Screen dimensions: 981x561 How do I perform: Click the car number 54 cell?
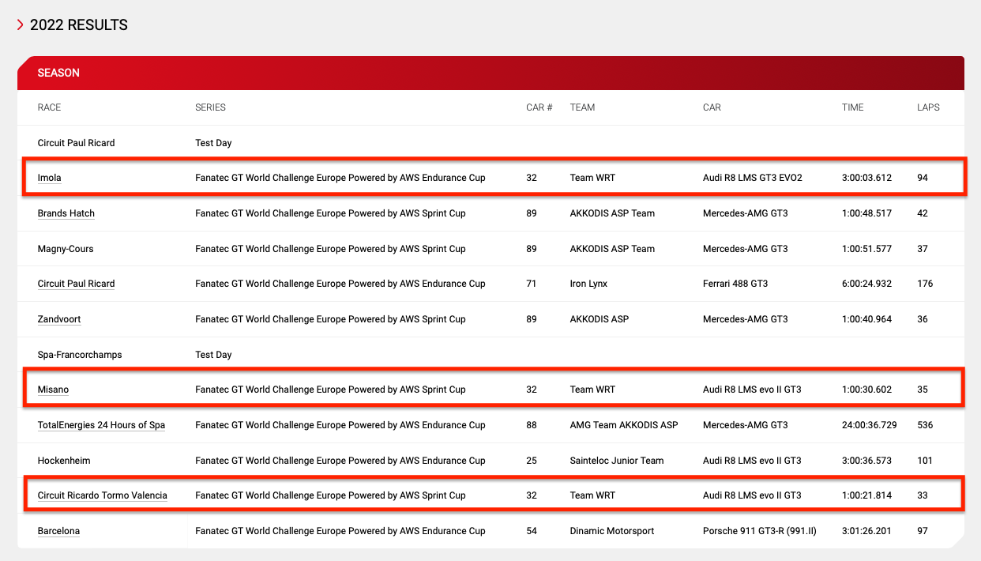(x=532, y=531)
